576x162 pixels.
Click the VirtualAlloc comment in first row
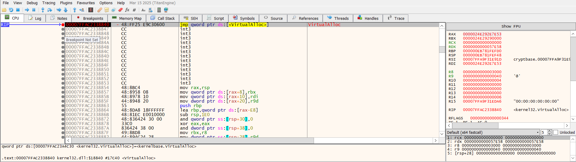click(324, 25)
